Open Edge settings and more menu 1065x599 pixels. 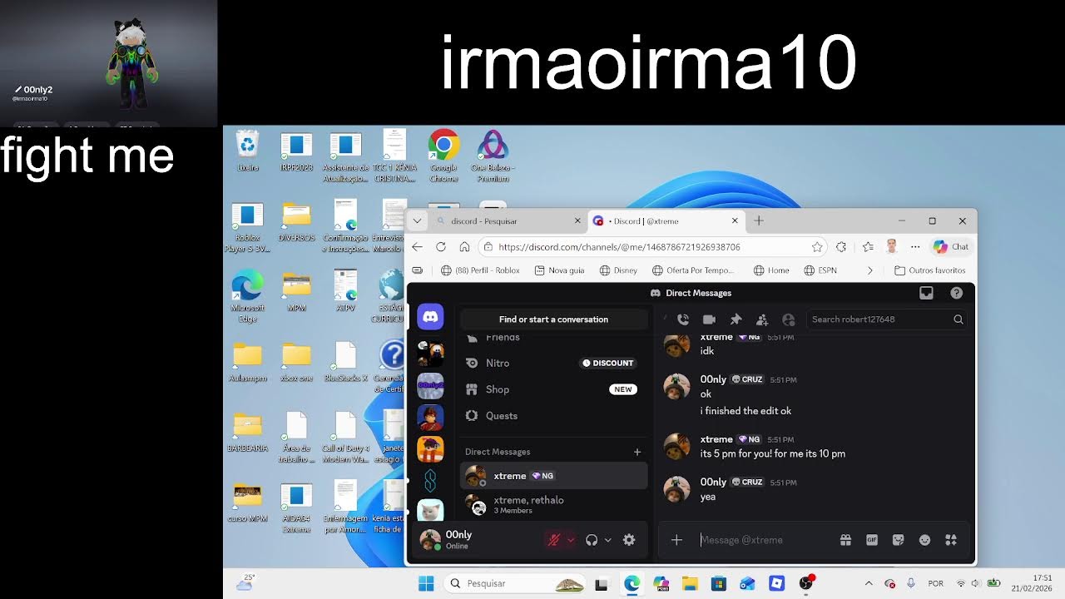[x=915, y=247]
